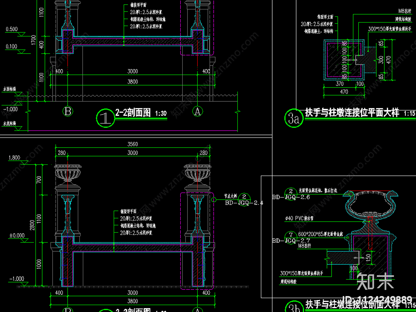Click the 钢筋混凝土，详结构 annotation in detail 3a

pos(319,31)
